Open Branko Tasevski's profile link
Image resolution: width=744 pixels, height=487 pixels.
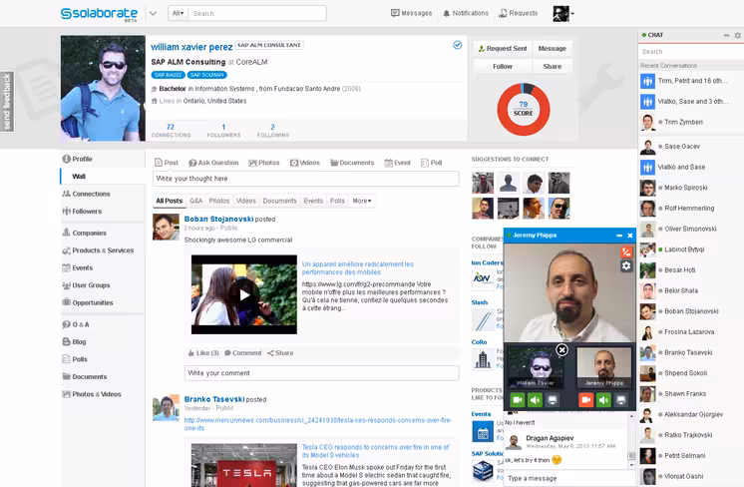[x=214, y=399]
